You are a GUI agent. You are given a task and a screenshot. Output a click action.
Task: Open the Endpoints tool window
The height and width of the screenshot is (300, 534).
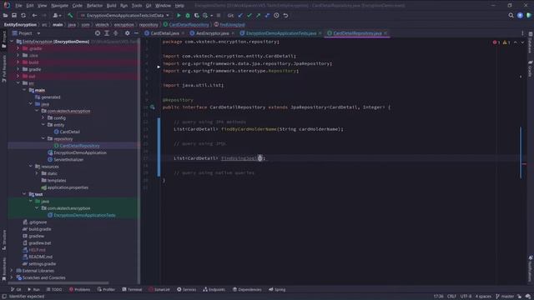coord(214,289)
